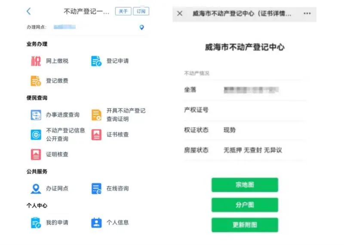
Task: Select 无抵押 无查封 无异议 text
Action: click(253, 150)
